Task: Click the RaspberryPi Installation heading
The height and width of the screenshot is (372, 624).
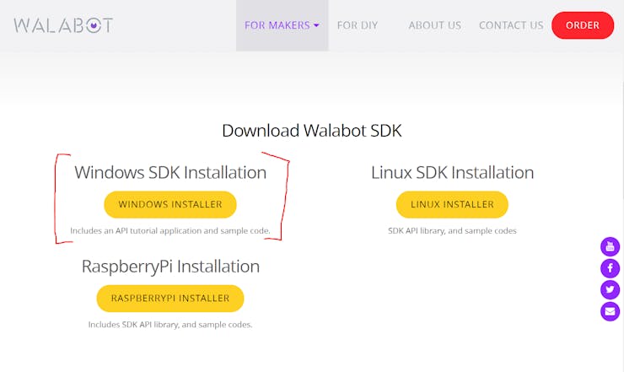Action: (170, 267)
